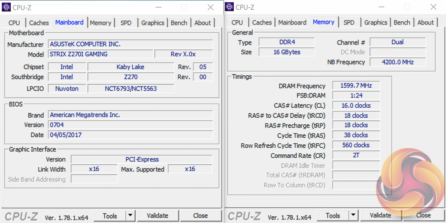The image size is (446, 223).
Task: Minimize the left CPU-Z window
Action: tap(158, 7)
